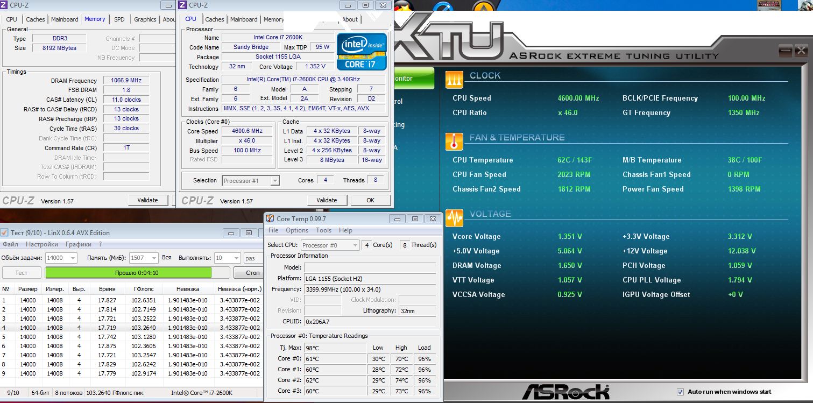This screenshot has width=813, height=403.
Task: Click the Core Speed 4600.6 MHz field in CPU-Z
Action: coord(248,131)
